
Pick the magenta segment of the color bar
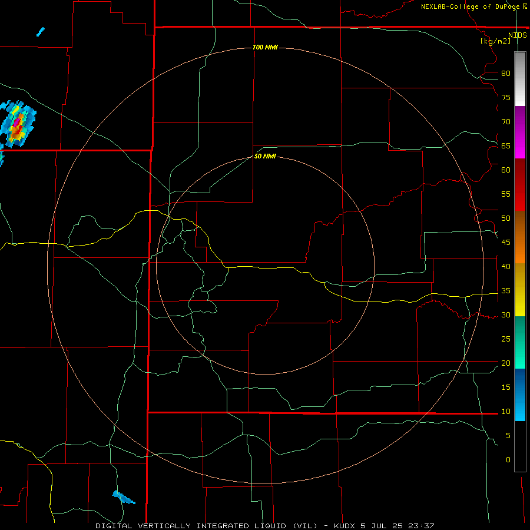[520, 132]
